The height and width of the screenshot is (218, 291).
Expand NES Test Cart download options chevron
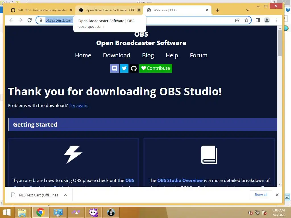(66, 195)
